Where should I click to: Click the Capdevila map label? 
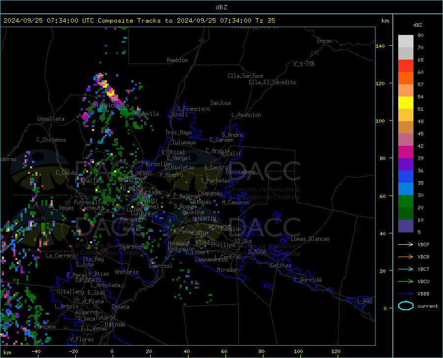(145, 114)
